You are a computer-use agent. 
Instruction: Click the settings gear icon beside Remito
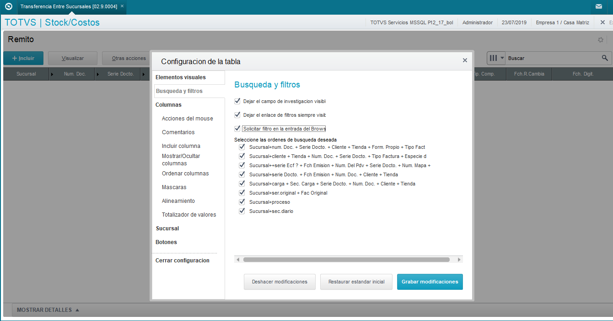coord(601,40)
